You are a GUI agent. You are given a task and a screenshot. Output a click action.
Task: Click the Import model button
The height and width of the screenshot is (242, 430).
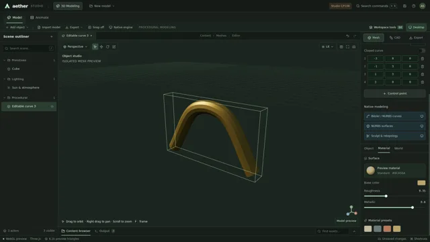point(49,28)
